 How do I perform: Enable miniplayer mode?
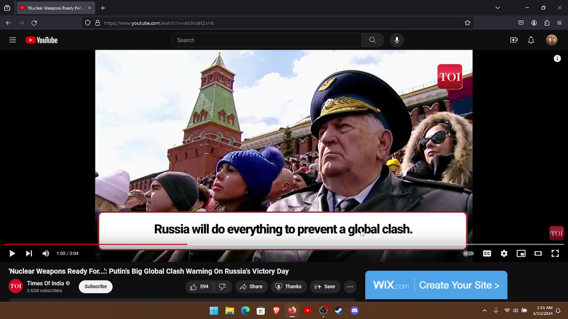pos(521,253)
